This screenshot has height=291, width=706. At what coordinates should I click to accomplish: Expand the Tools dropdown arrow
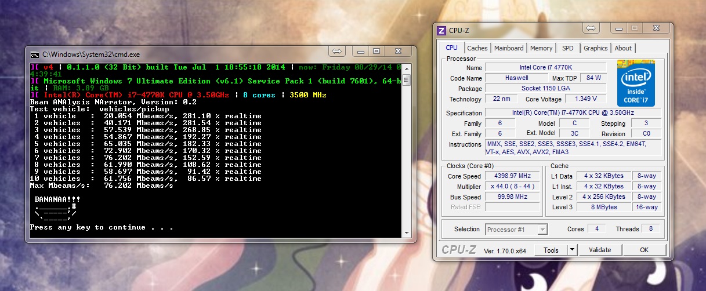click(572, 250)
